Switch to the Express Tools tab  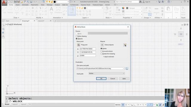tap(86, 5)
